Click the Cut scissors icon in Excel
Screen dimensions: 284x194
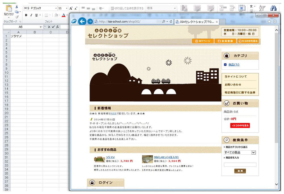[17, 7]
